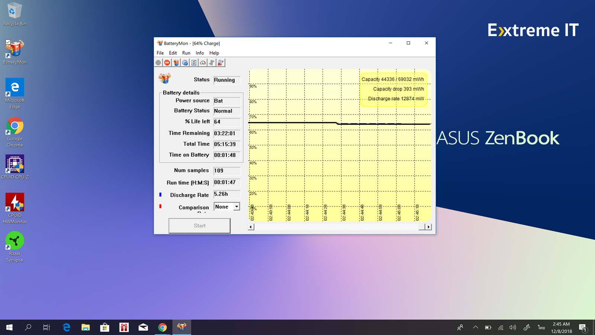Image resolution: width=595 pixels, height=335 pixels.
Task: Open Recycle Bin desktop icon
Action: [x=15, y=15]
